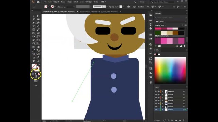Open the My Library dropdown
Image resolution: width=218 pixels, height=122 pixels.
point(171,22)
